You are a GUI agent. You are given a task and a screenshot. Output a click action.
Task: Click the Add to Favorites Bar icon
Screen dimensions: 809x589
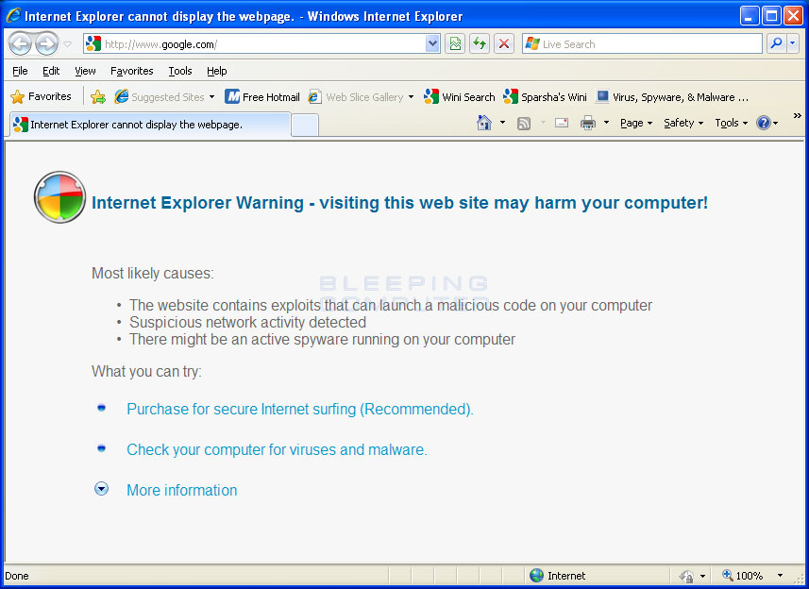point(97,97)
